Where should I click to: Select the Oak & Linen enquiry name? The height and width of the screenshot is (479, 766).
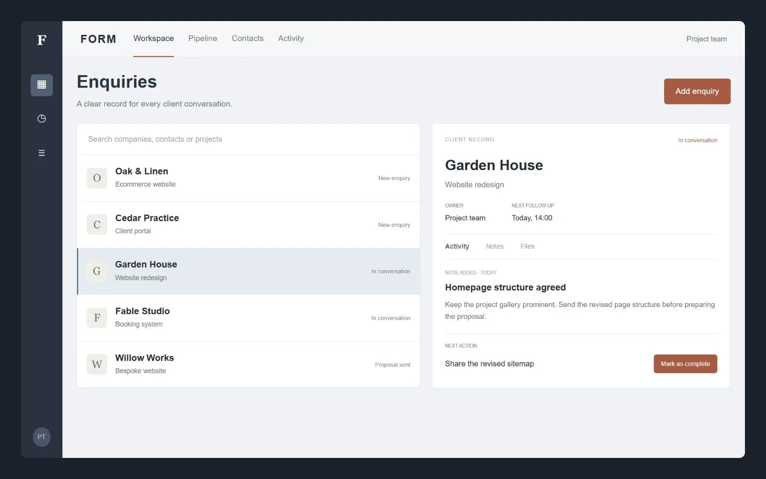142,171
